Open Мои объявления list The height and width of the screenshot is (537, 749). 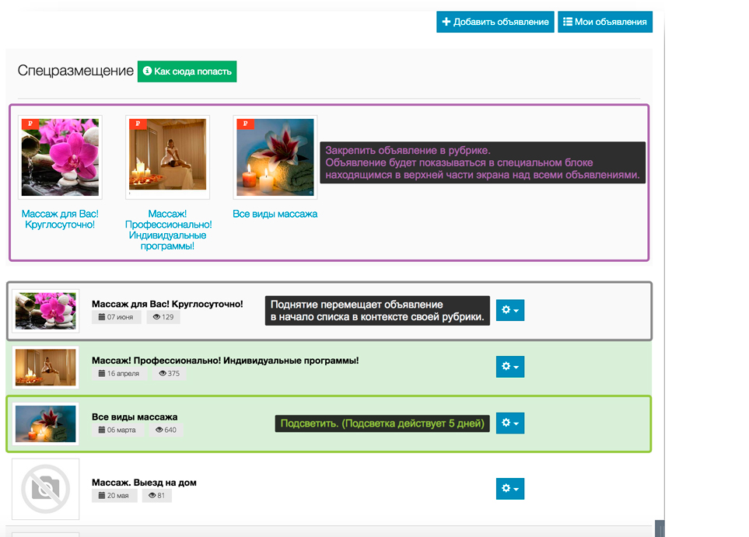point(605,22)
